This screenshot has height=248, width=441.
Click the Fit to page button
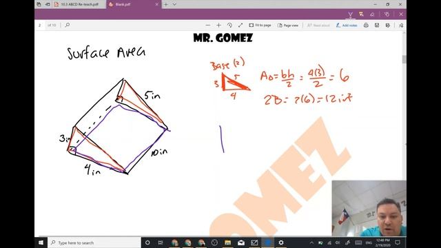pos(260,25)
